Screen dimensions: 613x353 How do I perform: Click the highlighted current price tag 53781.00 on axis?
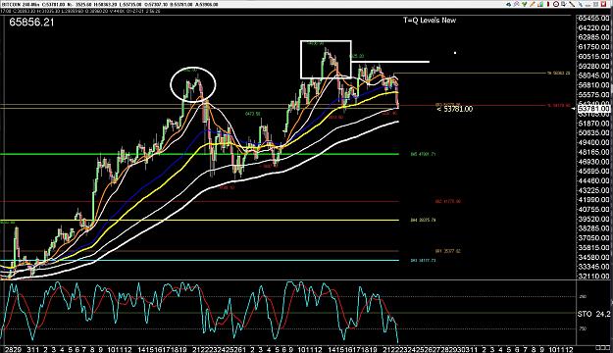[593, 108]
